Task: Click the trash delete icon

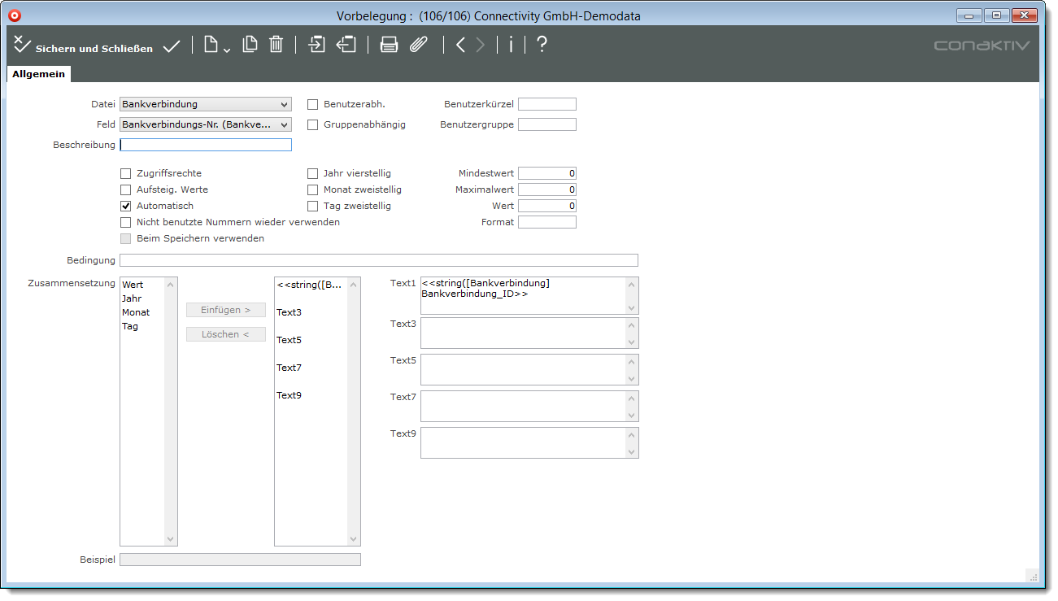Action: point(276,46)
